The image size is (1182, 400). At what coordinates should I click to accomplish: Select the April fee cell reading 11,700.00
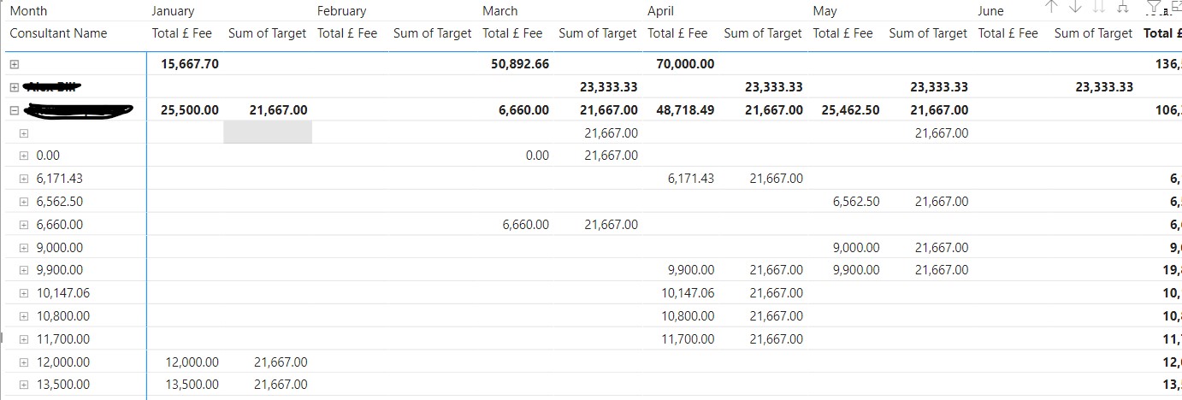tap(688, 339)
